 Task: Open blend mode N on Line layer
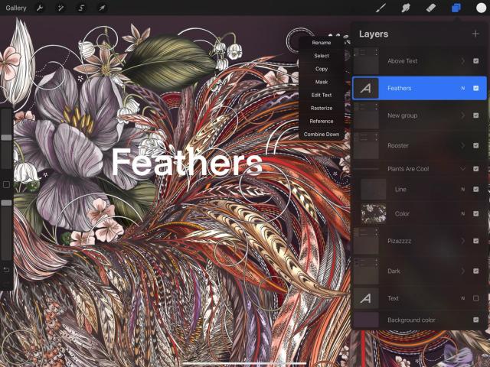pos(462,189)
